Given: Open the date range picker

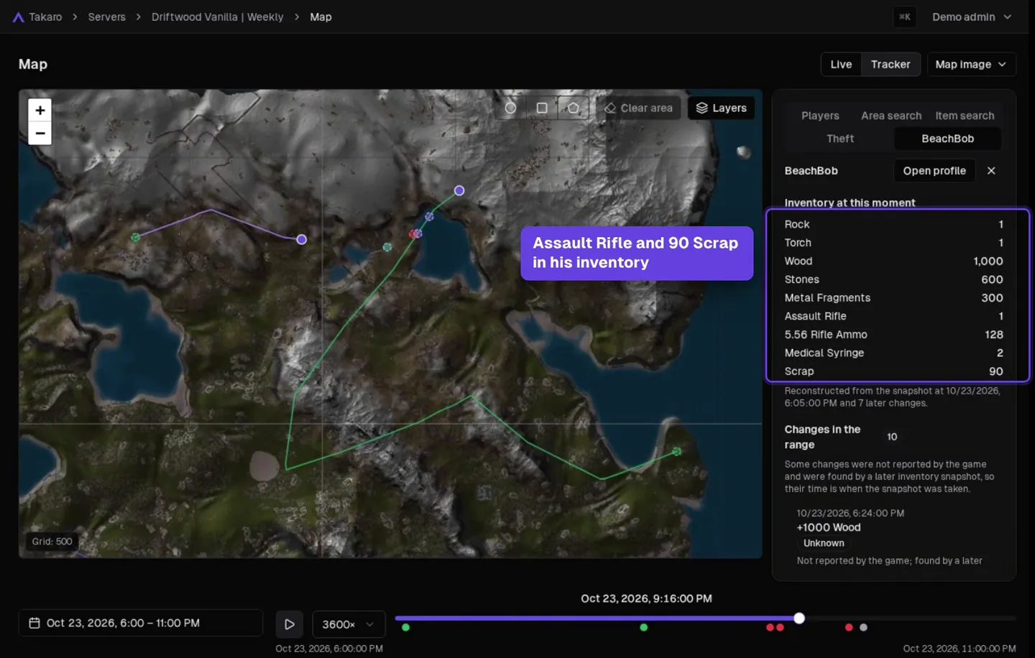Looking at the screenshot, I should click(x=141, y=623).
